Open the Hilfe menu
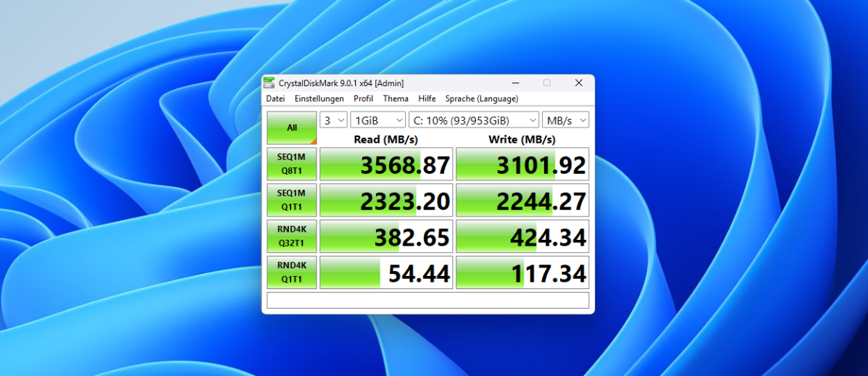The width and height of the screenshot is (868, 376). tap(427, 99)
